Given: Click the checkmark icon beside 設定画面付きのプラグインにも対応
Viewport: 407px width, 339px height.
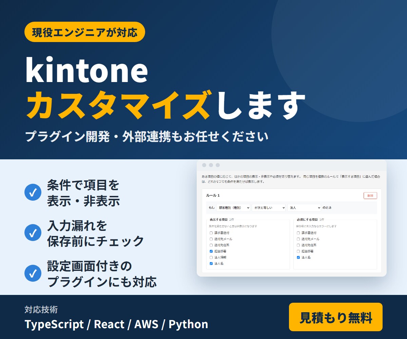Looking at the screenshot, I should tap(33, 273).
